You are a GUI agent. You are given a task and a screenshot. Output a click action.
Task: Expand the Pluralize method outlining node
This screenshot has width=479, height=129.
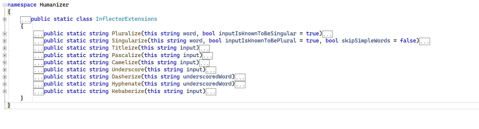[4, 34]
